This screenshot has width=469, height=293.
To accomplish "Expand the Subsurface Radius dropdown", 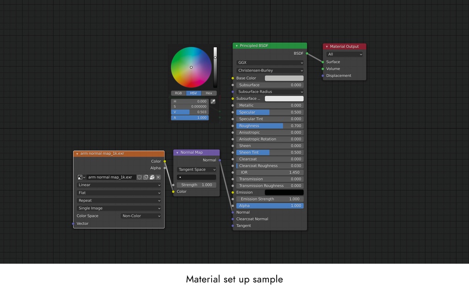I will click(x=270, y=92).
